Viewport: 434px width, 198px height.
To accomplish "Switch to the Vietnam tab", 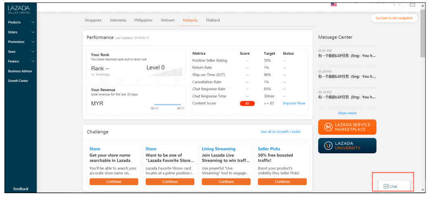I will (168, 20).
